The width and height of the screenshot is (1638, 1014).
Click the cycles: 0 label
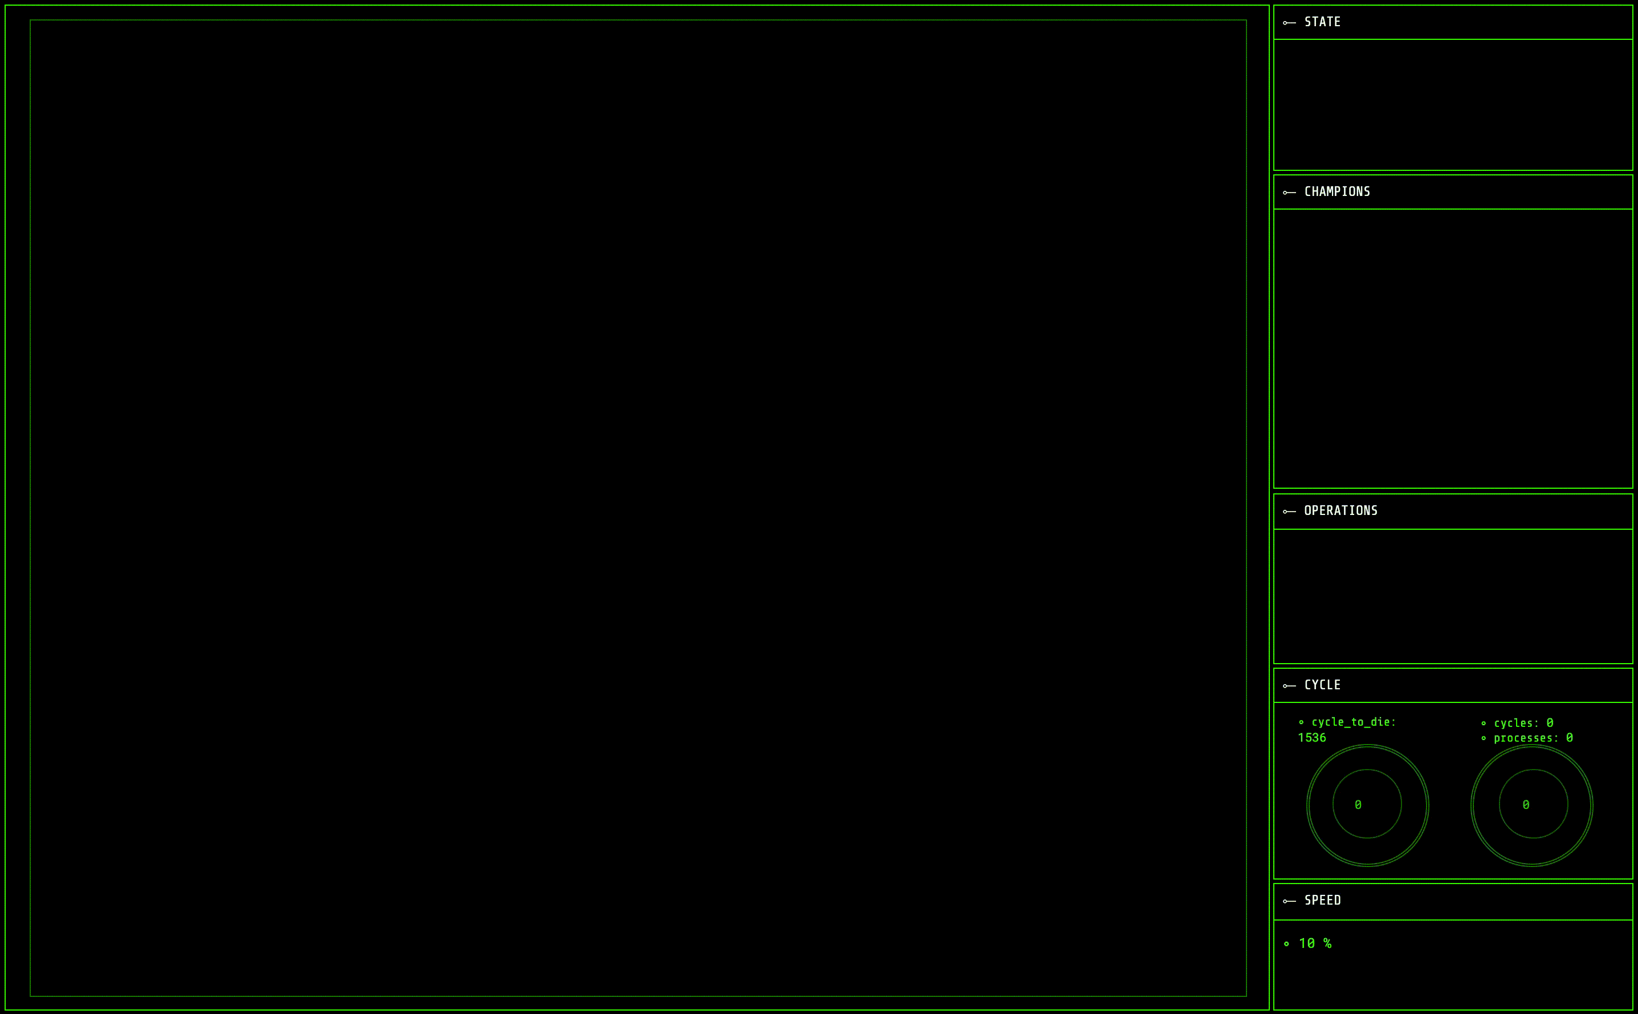click(1523, 723)
